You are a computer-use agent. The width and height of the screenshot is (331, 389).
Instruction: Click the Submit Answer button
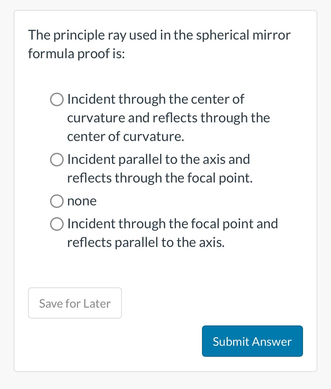coord(252,341)
